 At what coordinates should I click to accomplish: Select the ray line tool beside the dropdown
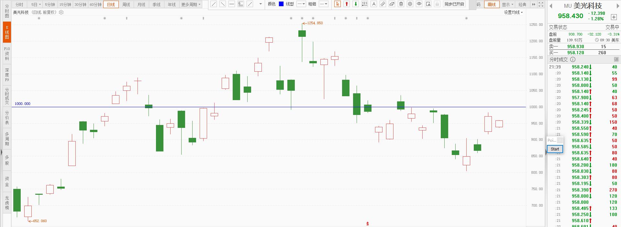pyautogui.click(x=250, y=4)
